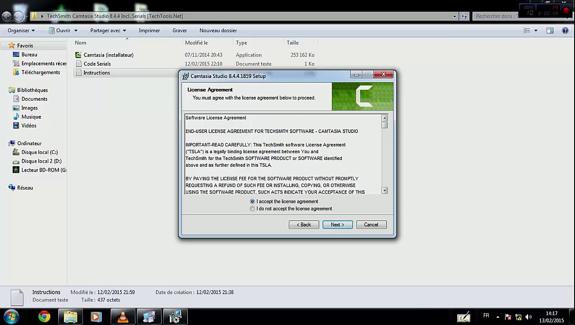This screenshot has height=325, width=575.
Task: Open the Windows Start menu
Action: pos(11,316)
